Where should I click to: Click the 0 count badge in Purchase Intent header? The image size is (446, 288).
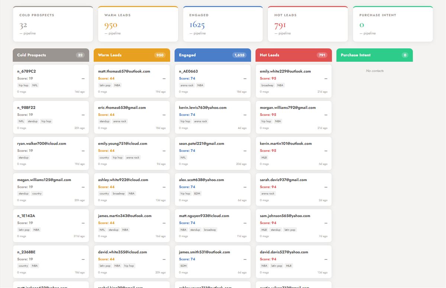point(405,55)
